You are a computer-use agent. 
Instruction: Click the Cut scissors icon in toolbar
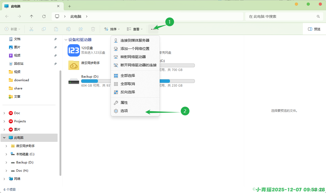pyautogui.click(x=31, y=29)
